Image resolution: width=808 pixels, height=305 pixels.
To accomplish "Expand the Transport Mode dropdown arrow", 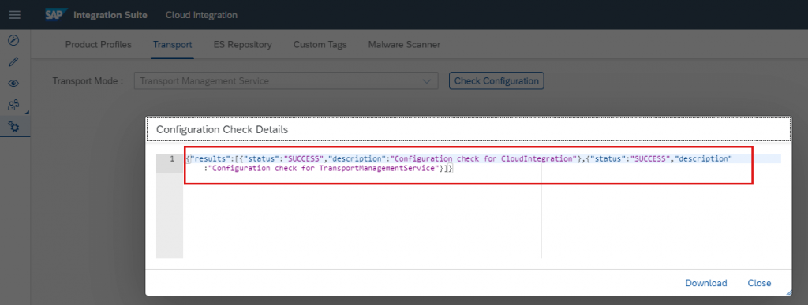I will (x=427, y=80).
